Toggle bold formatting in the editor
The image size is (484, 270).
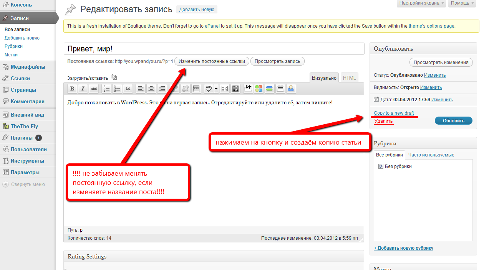[x=72, y=89]
